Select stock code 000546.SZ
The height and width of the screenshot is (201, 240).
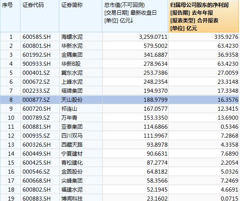coord(36,172)
